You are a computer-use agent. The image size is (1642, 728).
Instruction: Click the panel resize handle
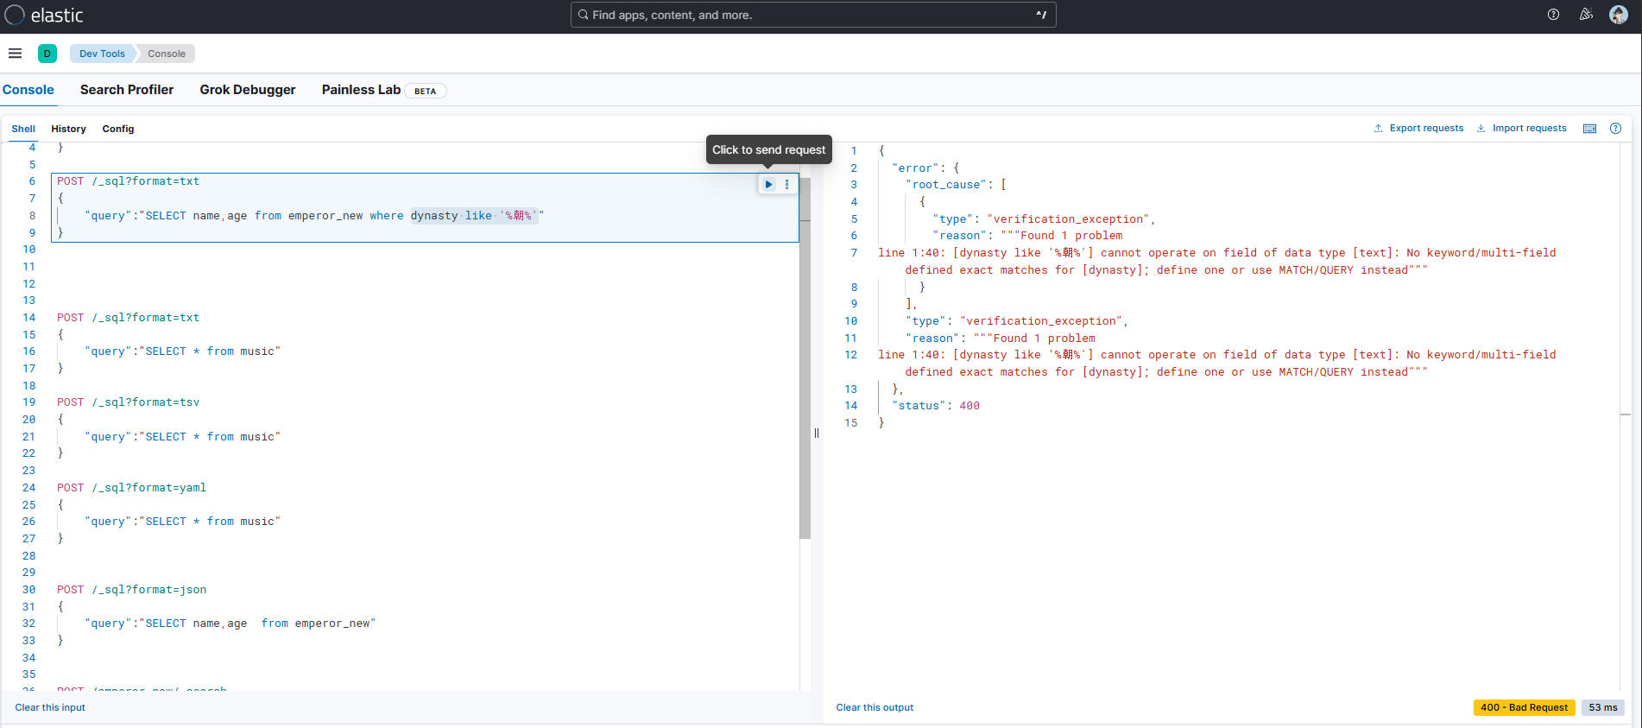(x=817, y=434)
